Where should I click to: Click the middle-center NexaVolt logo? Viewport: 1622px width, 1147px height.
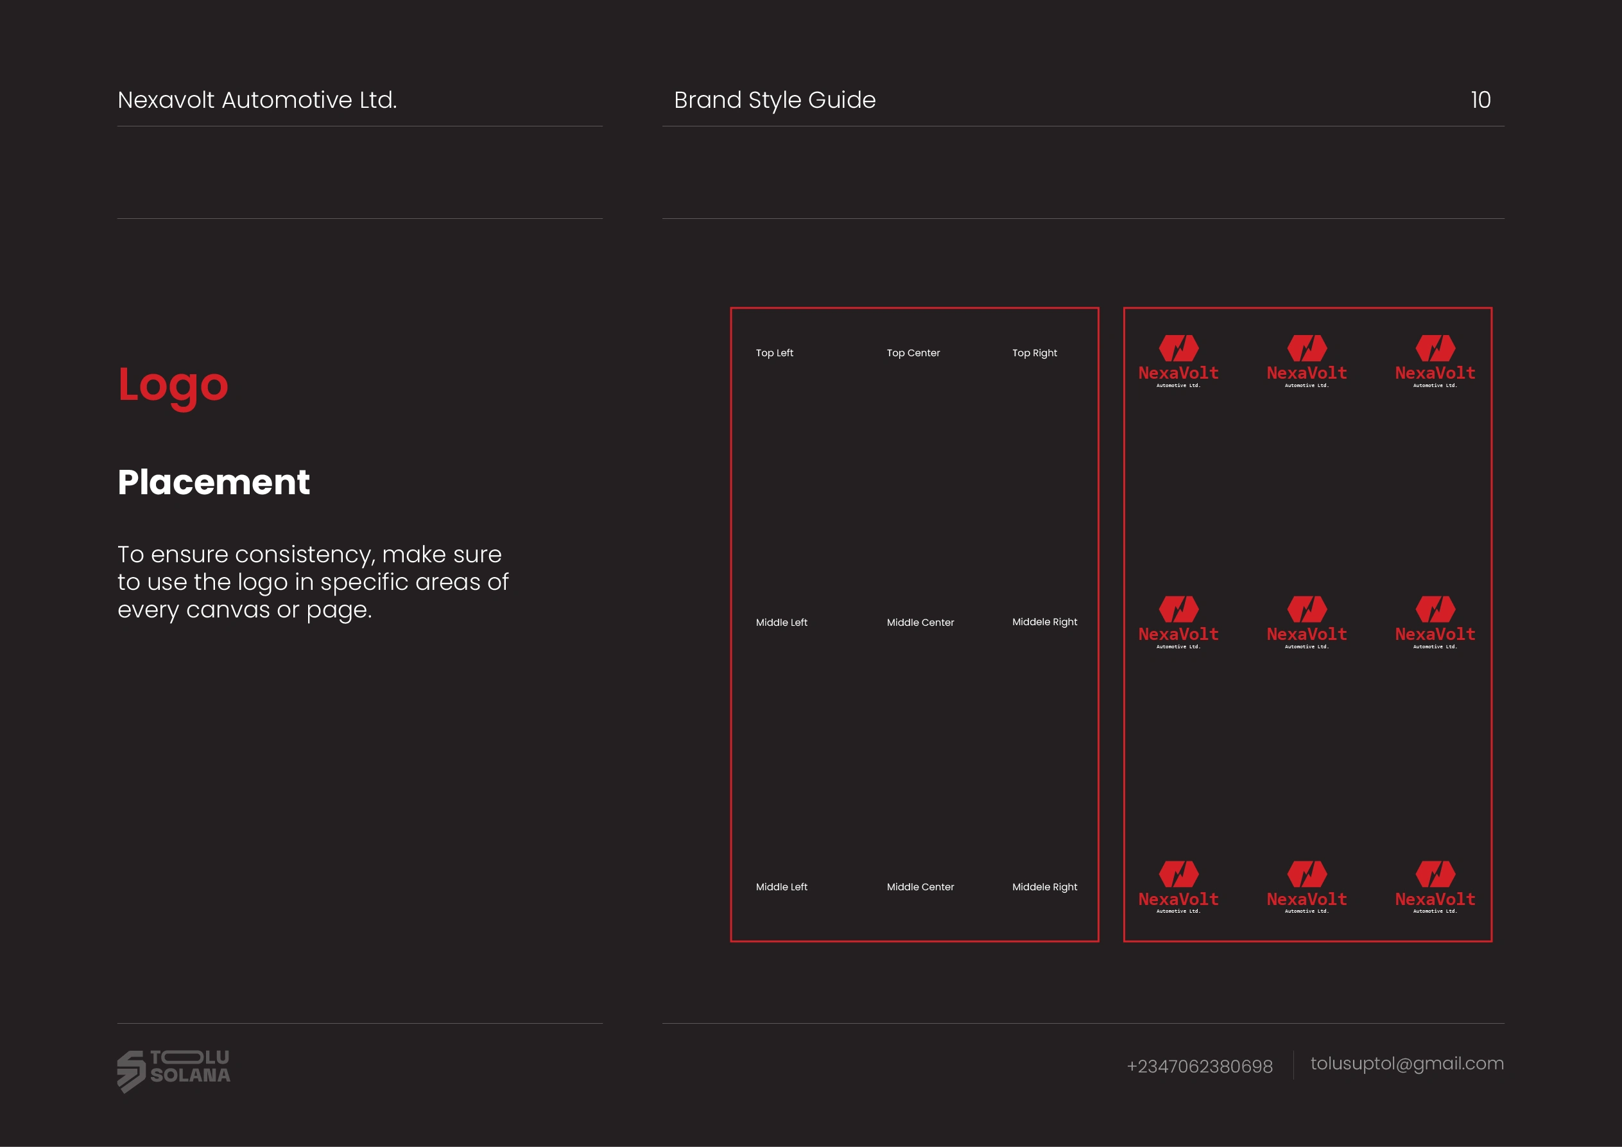pyautogui.click(x=1306, y=622)
